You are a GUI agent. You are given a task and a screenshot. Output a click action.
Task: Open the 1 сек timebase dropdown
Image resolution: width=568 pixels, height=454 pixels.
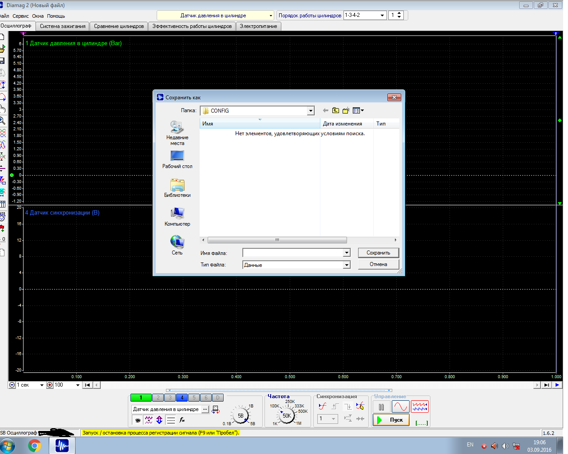(x=42, y=385)
